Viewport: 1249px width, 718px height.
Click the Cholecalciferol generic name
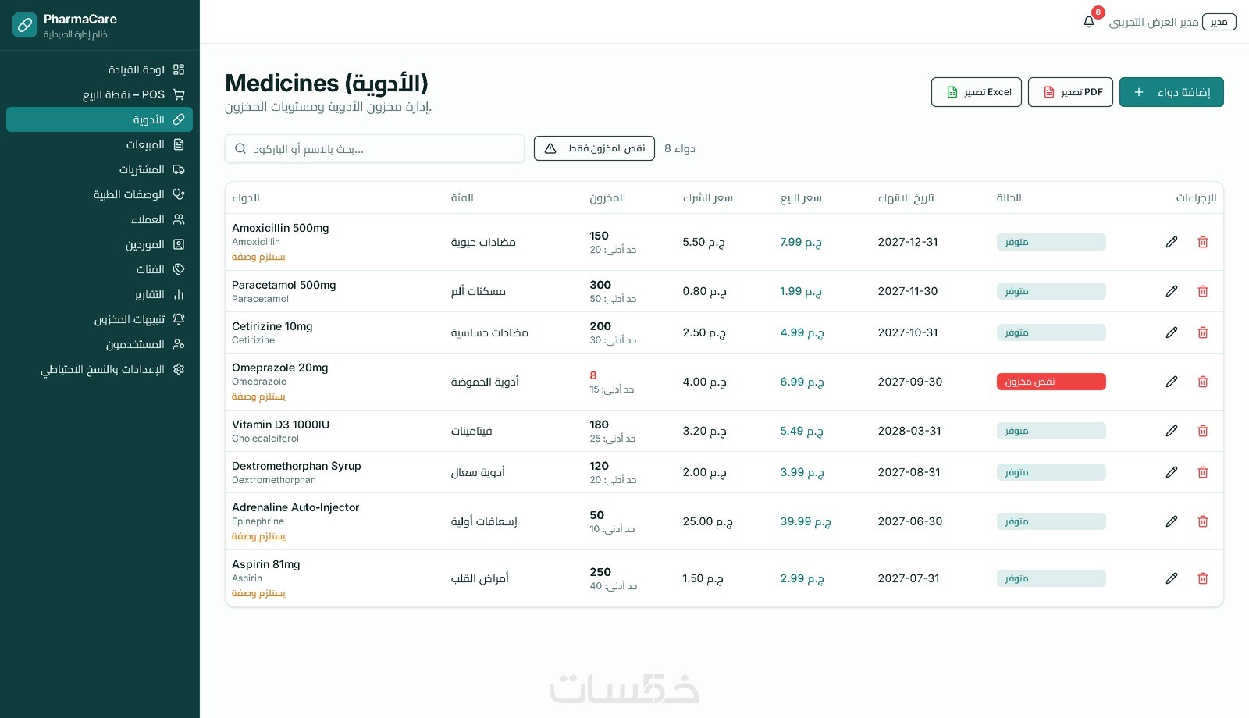(265, 439)
